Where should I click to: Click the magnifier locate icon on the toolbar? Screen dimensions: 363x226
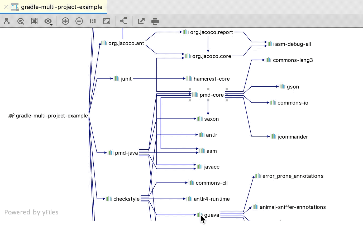point(21,21)
